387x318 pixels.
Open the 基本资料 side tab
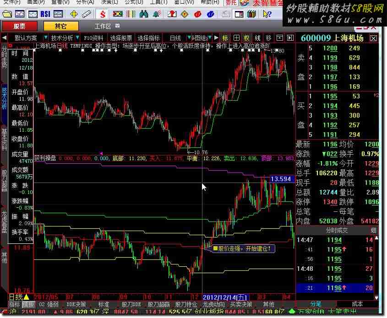coord(5,139)
